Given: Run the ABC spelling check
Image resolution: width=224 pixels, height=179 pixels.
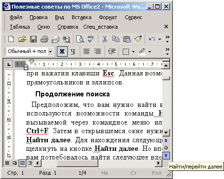Looking at the screenshot, I should [x=91, y=39].
